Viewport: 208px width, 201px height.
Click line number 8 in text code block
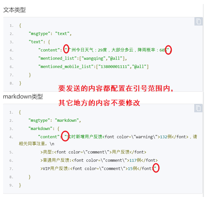pos(11,83)
